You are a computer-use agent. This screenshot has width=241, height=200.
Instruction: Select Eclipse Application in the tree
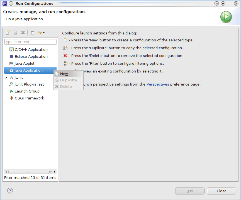click(31, 56)
